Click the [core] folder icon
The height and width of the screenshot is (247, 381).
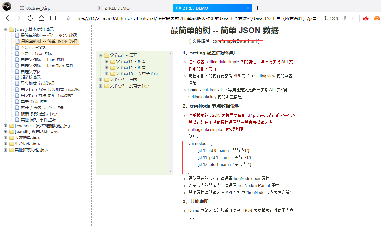point(11,30)
